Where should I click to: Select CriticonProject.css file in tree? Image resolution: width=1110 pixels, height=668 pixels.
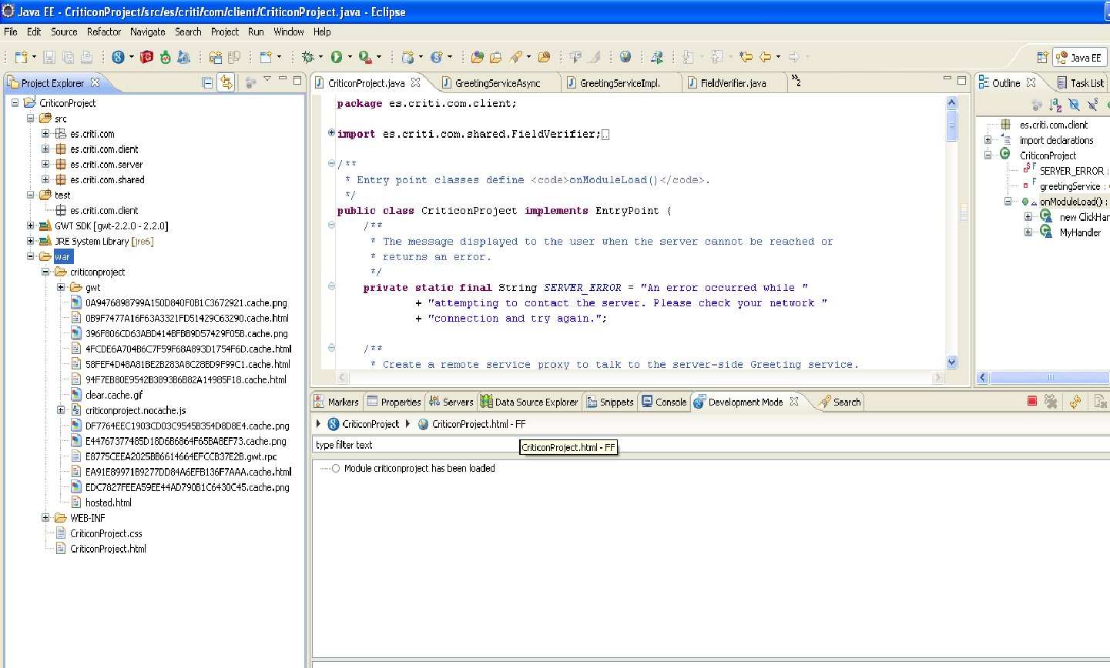[106, 533]
